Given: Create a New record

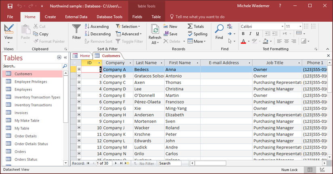Looking at the screenshot, I should [170, 26].
